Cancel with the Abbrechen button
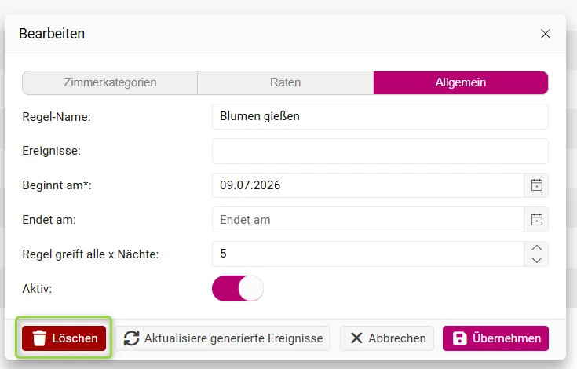577x369 pixels. pos(387,338)
